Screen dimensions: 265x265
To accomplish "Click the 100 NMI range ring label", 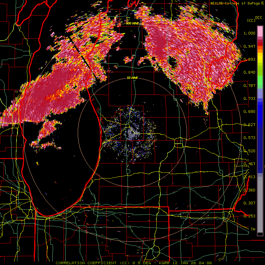I will click(x=132, y=23).
